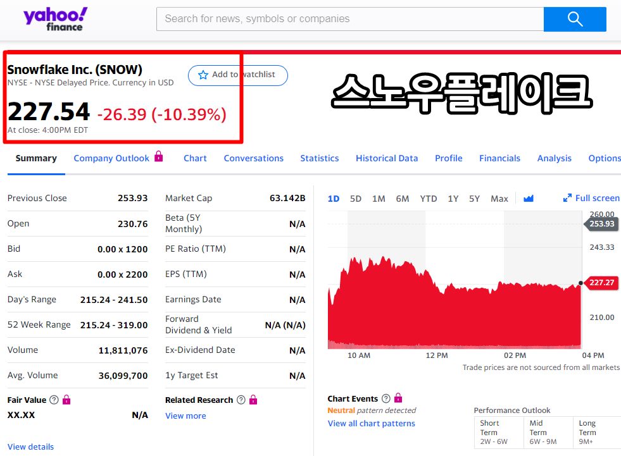Click the Previous Close value 253.93

coord(133,198)
